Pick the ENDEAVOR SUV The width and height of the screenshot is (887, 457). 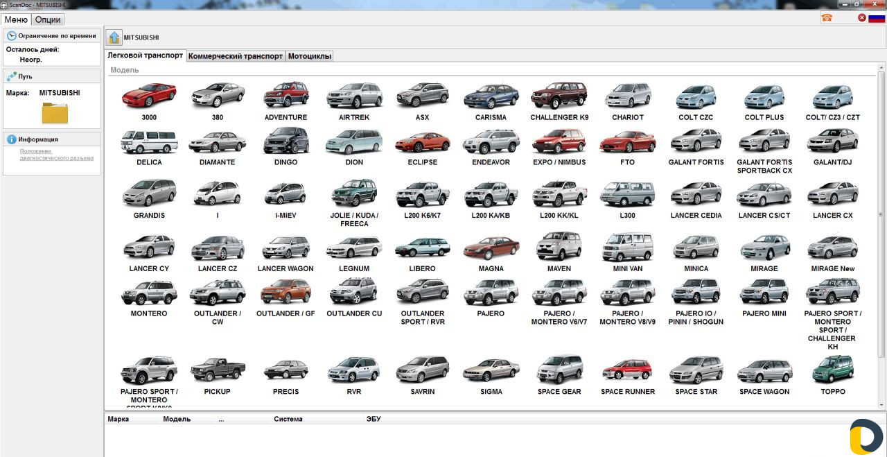coord(491,141)
